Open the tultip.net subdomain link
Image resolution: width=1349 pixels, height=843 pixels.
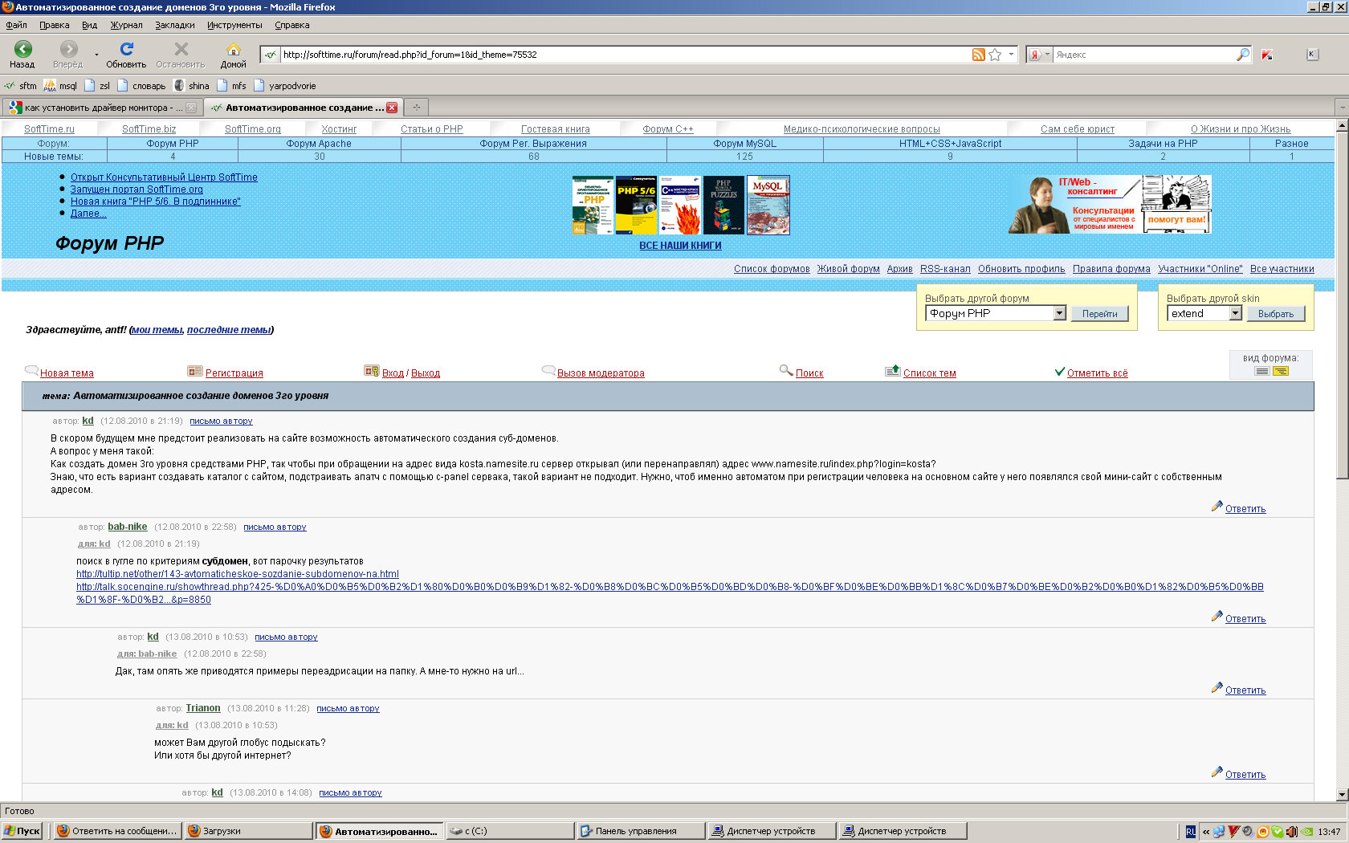click(x=238, y=574)
